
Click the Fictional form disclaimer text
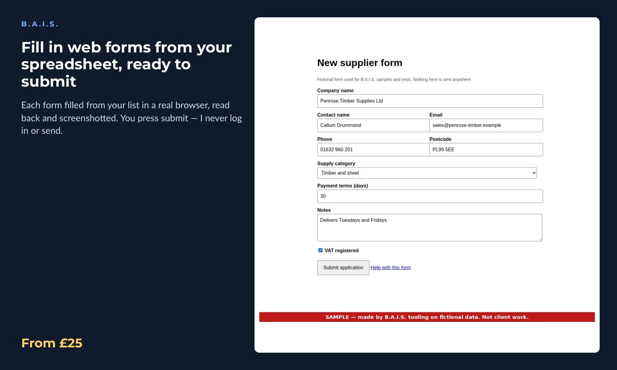pos(394,79)
